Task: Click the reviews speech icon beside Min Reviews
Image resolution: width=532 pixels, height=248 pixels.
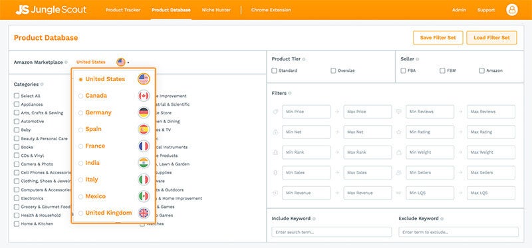Action: tap(399, 112)
